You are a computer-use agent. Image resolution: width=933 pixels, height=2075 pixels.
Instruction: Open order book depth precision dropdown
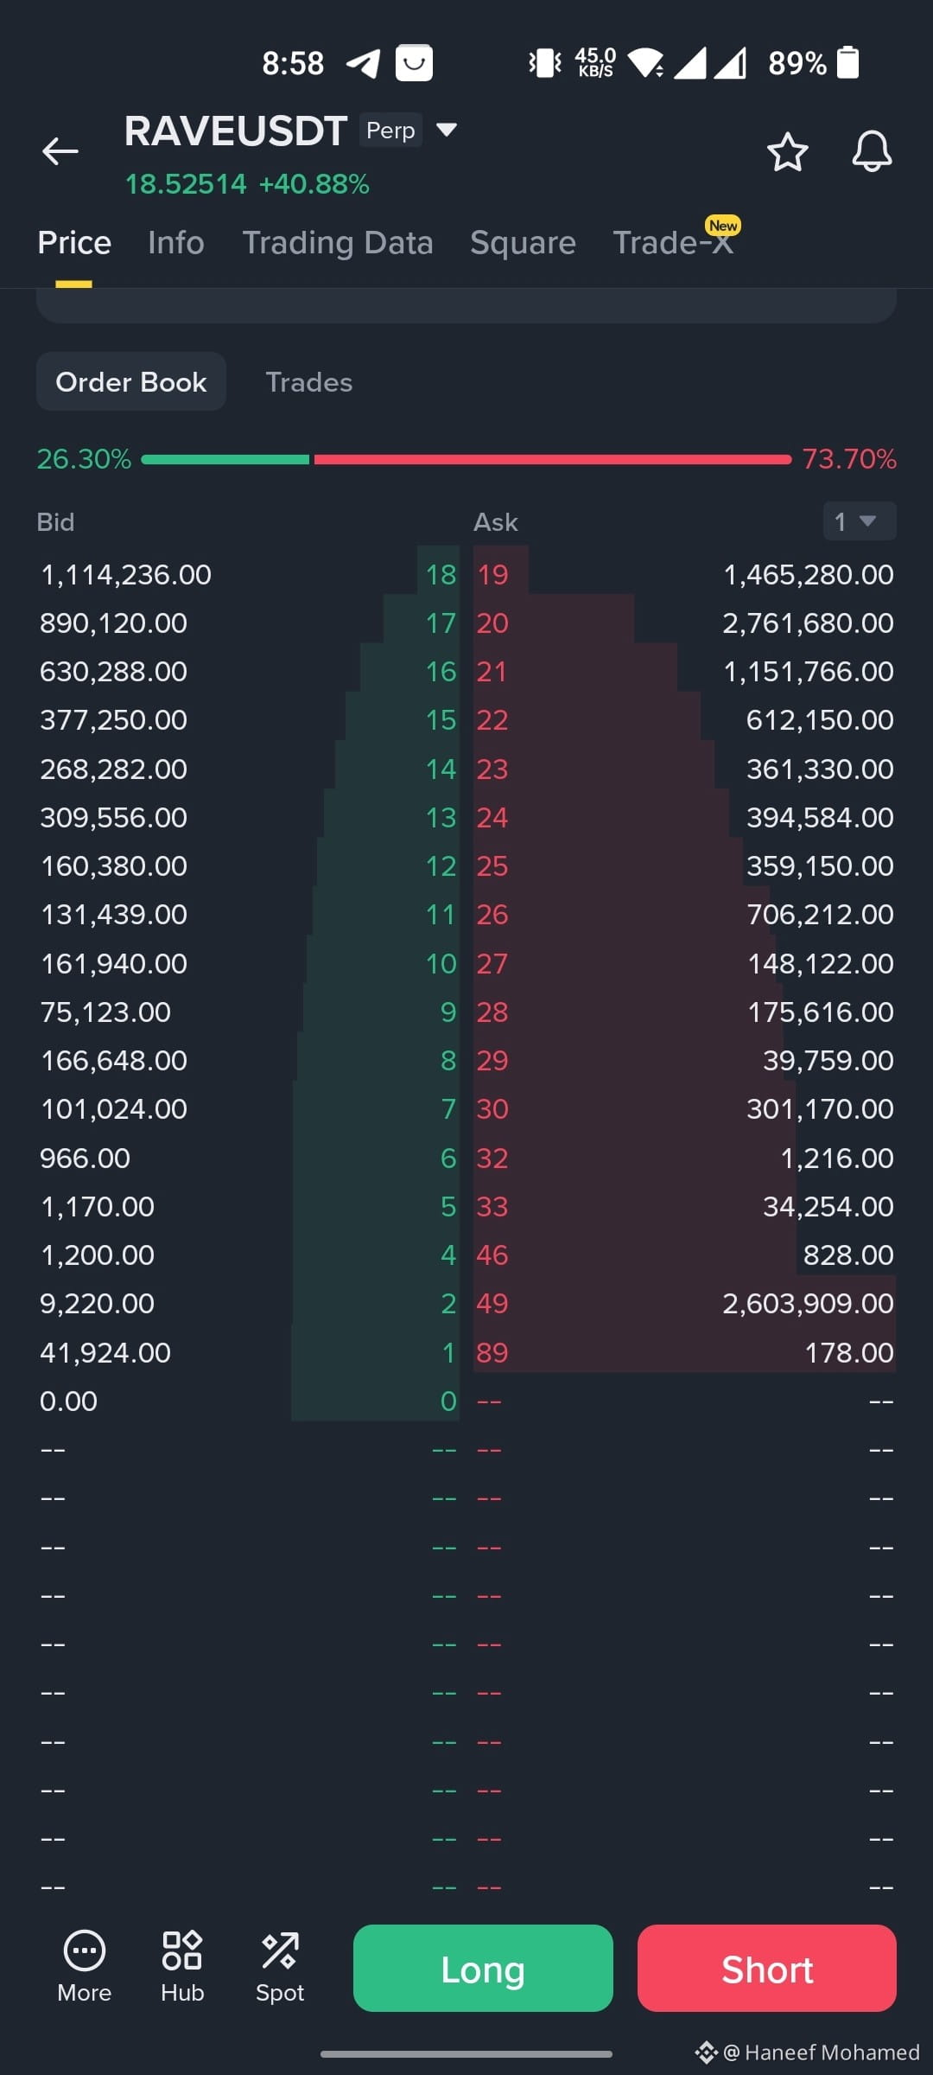[860, 521]
